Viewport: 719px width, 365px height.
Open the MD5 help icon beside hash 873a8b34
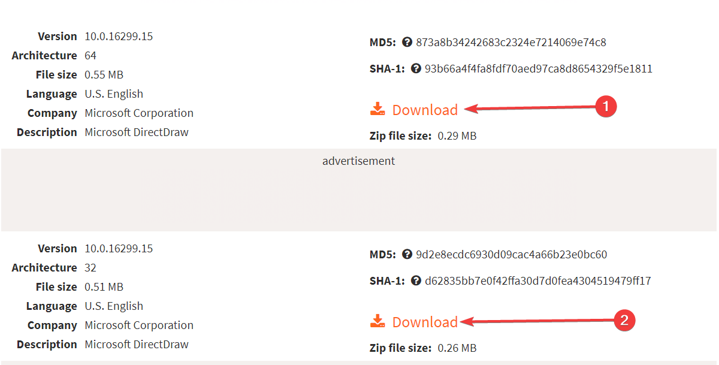[407, 43]
